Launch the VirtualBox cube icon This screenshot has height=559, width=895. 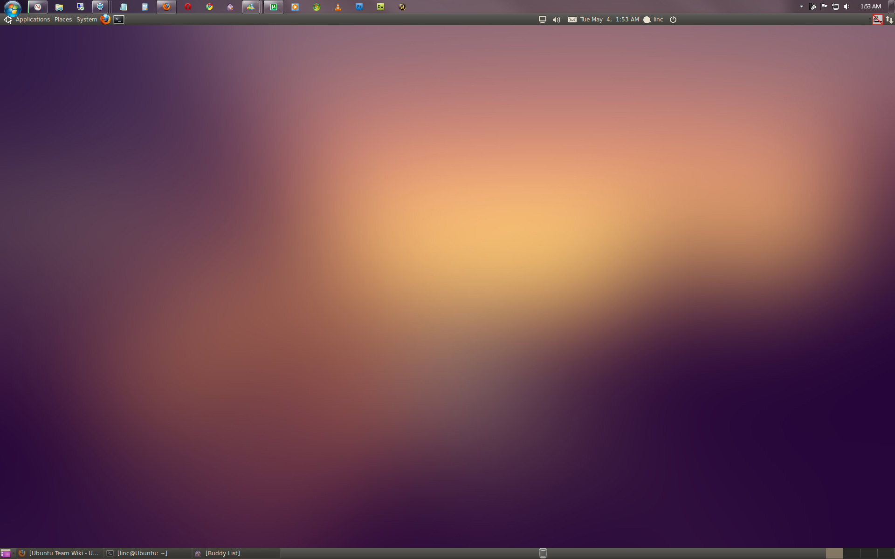click(x=100, y=7)
